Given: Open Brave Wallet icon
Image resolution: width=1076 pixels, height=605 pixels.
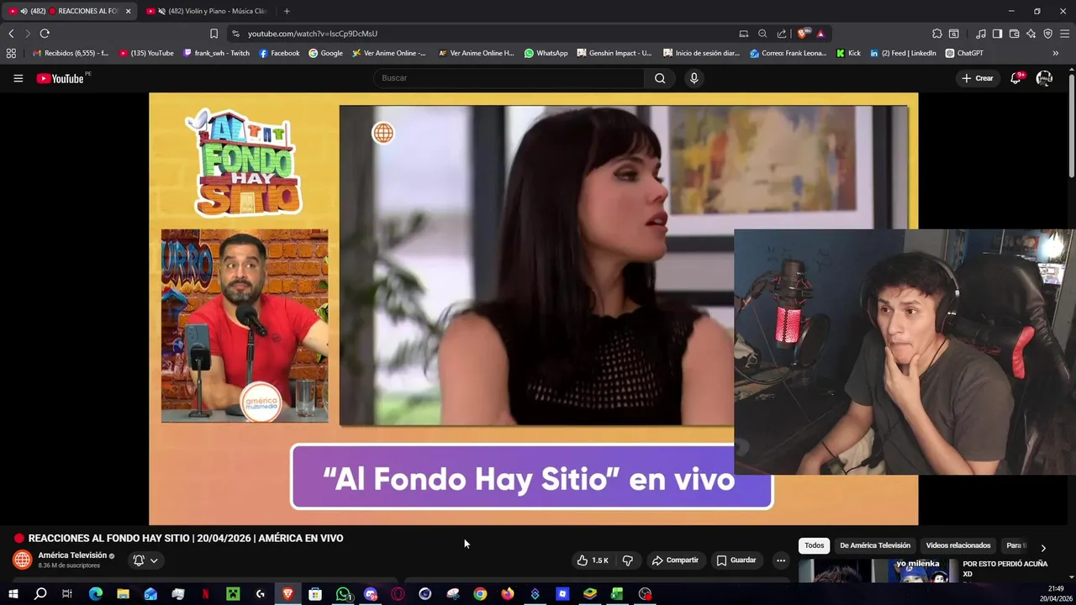Looking at the screenshot, I should (x=1014, y=34).
